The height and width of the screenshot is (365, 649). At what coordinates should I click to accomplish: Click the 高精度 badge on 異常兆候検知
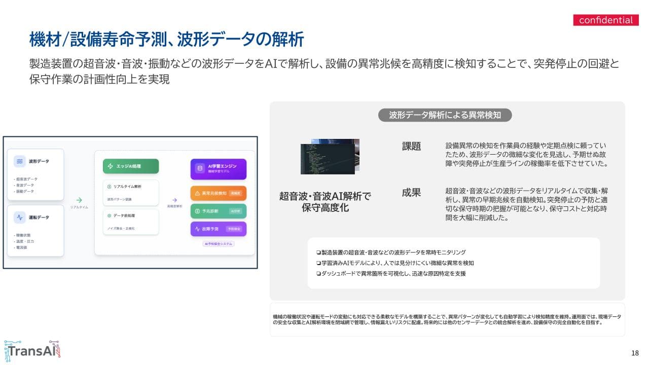[x=235, y=193]
